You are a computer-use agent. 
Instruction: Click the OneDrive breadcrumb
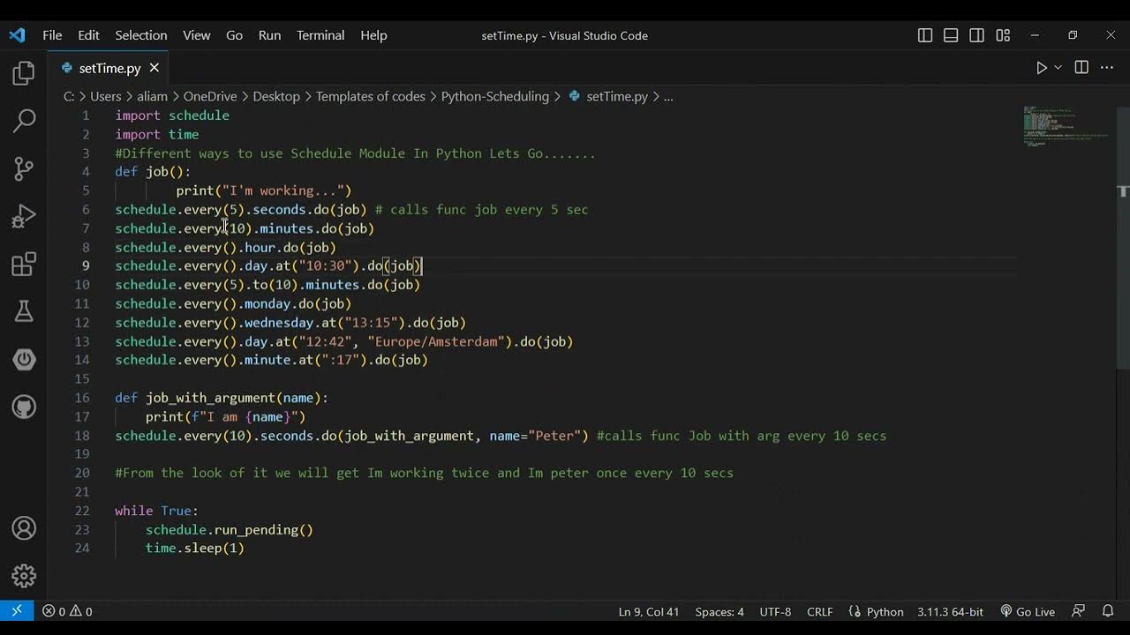(210, 97)
